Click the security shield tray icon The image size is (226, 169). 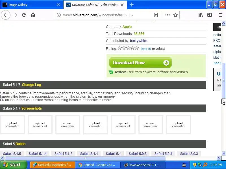tap(195, 165)
